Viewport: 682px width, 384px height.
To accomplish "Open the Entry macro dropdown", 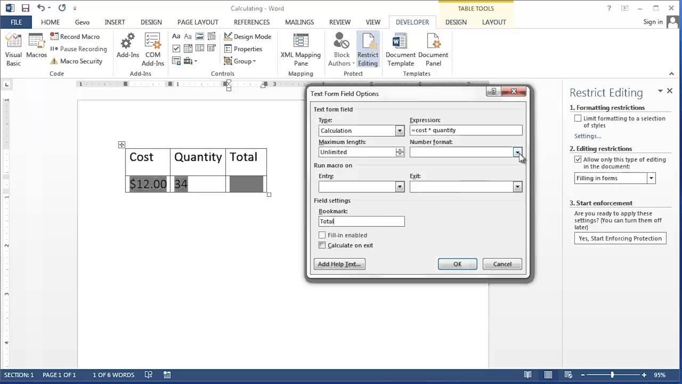I will [400, 187].
